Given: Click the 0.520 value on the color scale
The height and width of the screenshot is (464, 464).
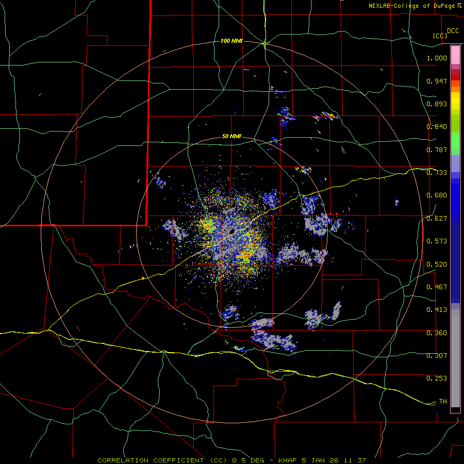Looking at the screenshot, I should pyautogui.click(x=437, y=264).
